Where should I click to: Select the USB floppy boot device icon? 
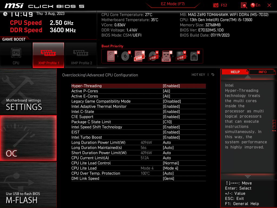181,56
